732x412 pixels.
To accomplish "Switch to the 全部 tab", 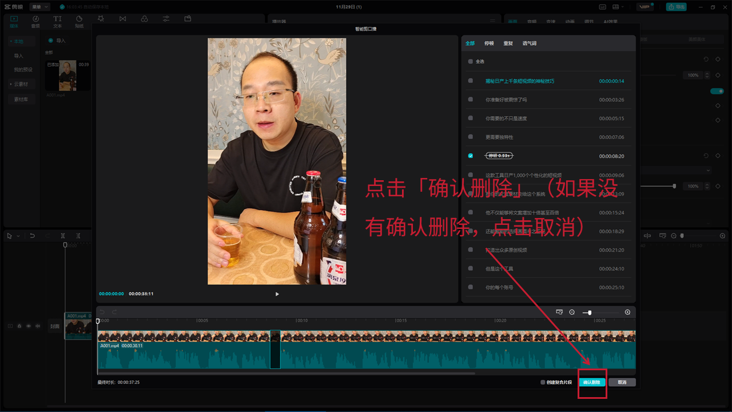I will pos(470,43).
